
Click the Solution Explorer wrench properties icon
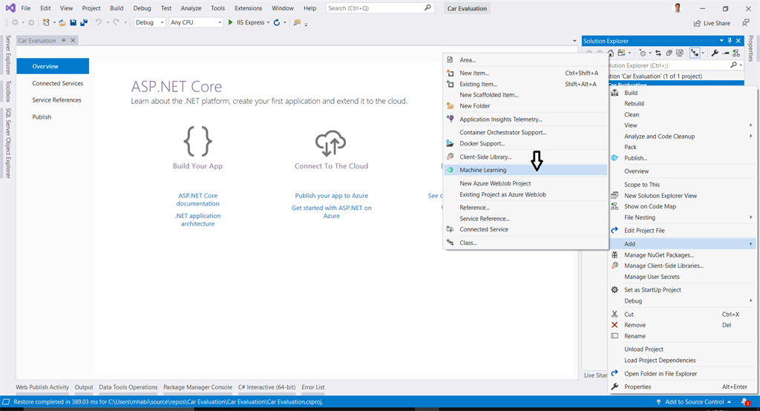coord(715,53)
